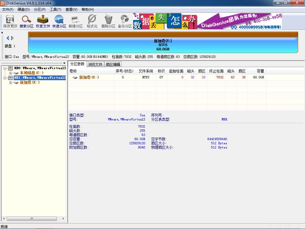Click the HD1 disk icon in tree
Viewport: 305px width, 229px height.
10,78
